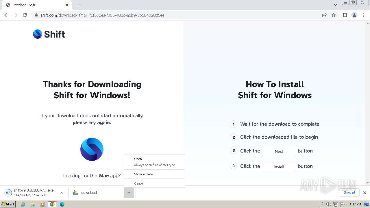Click the Mac app link

104,176
